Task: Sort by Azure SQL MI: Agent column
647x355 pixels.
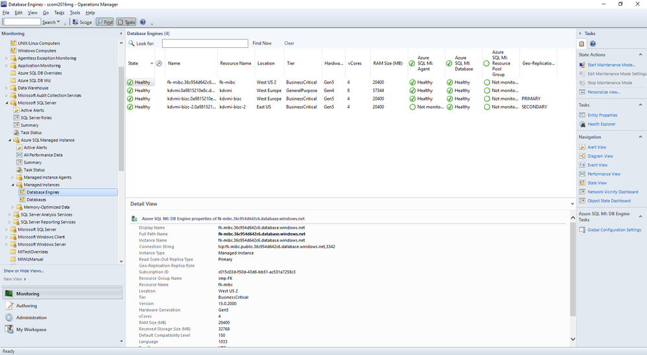Action: click(x=426, y=63)
